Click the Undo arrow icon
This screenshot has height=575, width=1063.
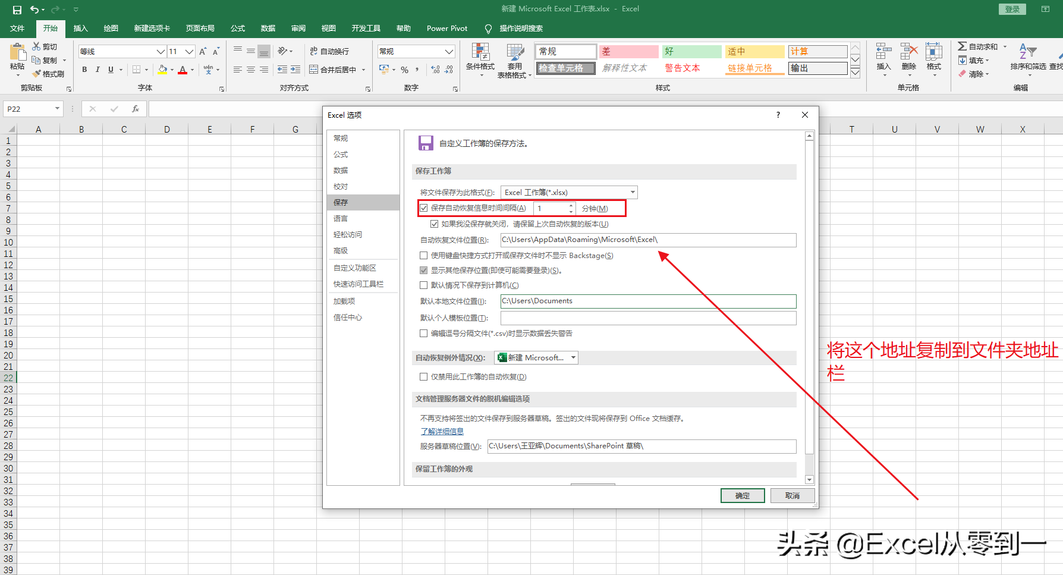click(34, 10)
